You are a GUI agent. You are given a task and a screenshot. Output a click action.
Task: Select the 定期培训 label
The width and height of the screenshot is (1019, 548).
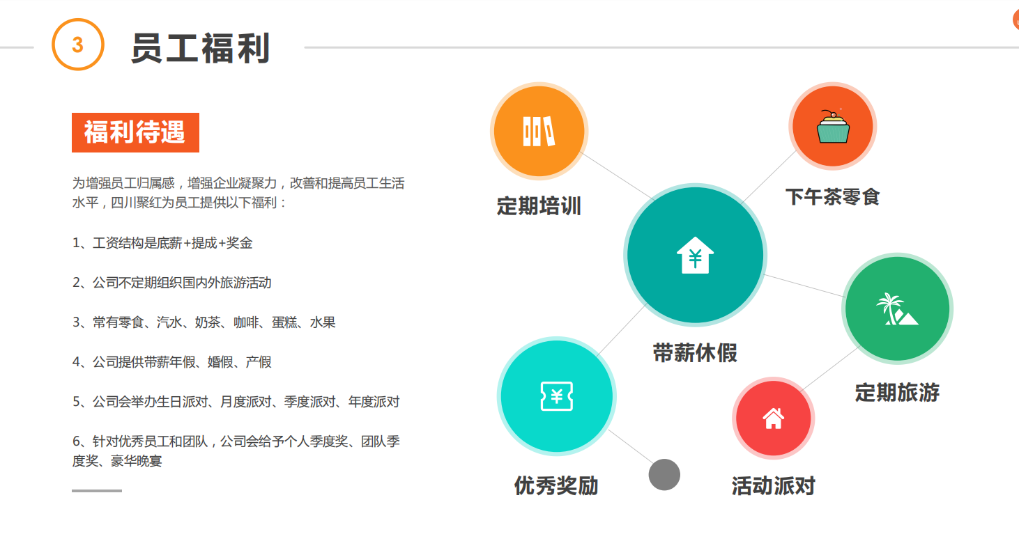(x=538, y=206)
